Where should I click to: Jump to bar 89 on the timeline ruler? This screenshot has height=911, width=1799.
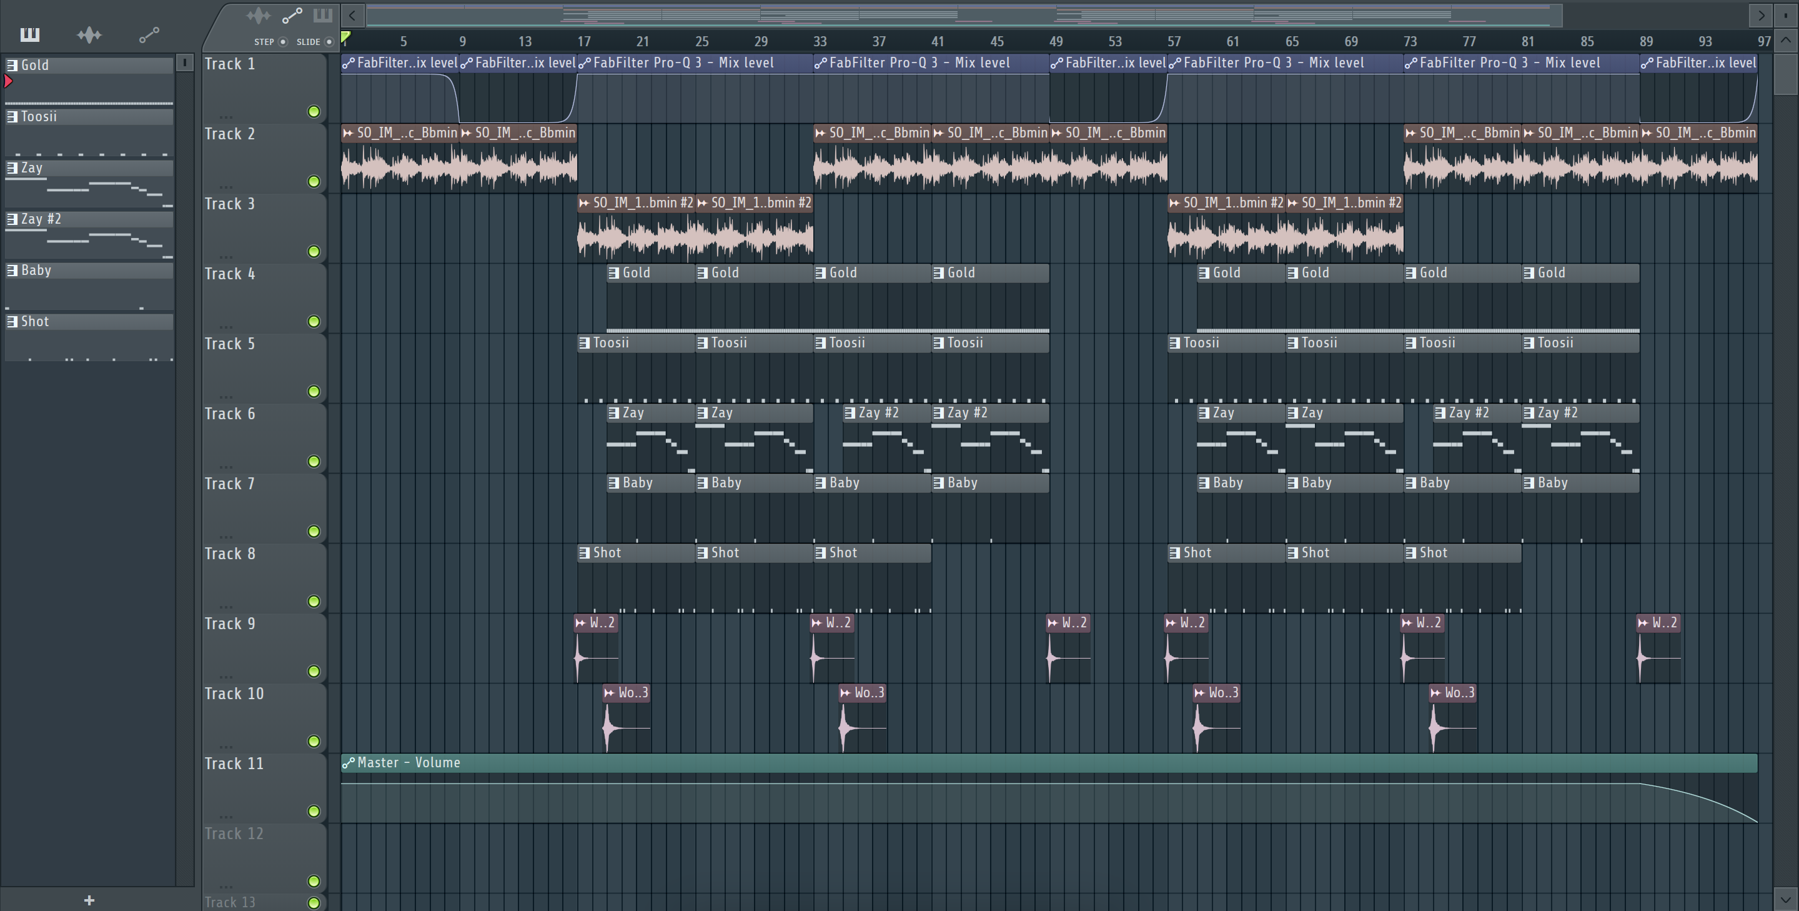(1646, 42)
